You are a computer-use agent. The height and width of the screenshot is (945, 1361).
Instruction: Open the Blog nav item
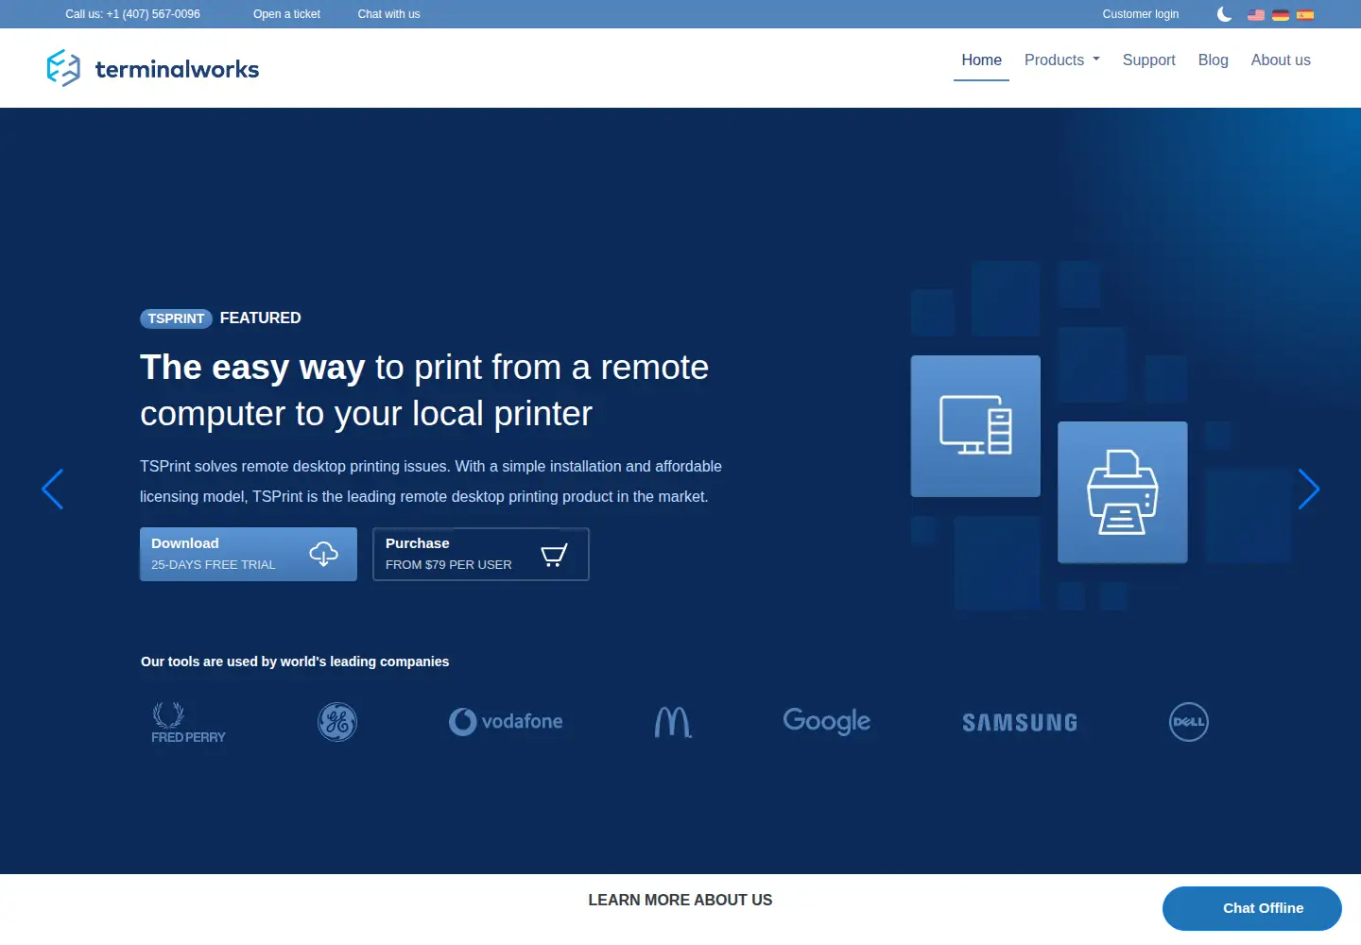(1213, 60)
